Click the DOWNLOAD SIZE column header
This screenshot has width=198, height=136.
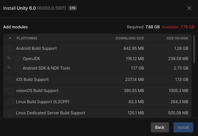pos(130,38)
